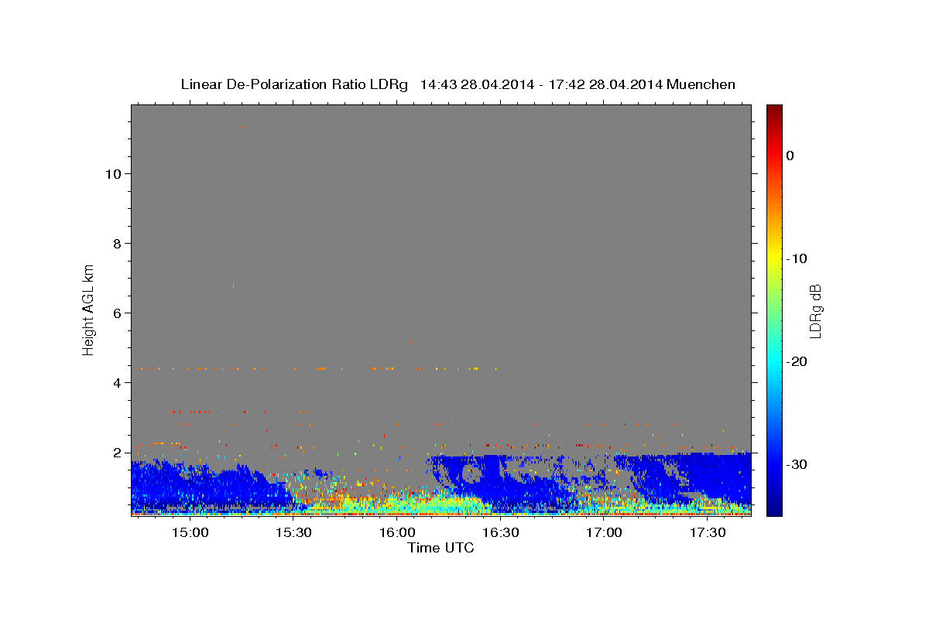Click the 'Time UTC' axis label
The width and height of the screenshot is (929, 619).
(441, 548)
